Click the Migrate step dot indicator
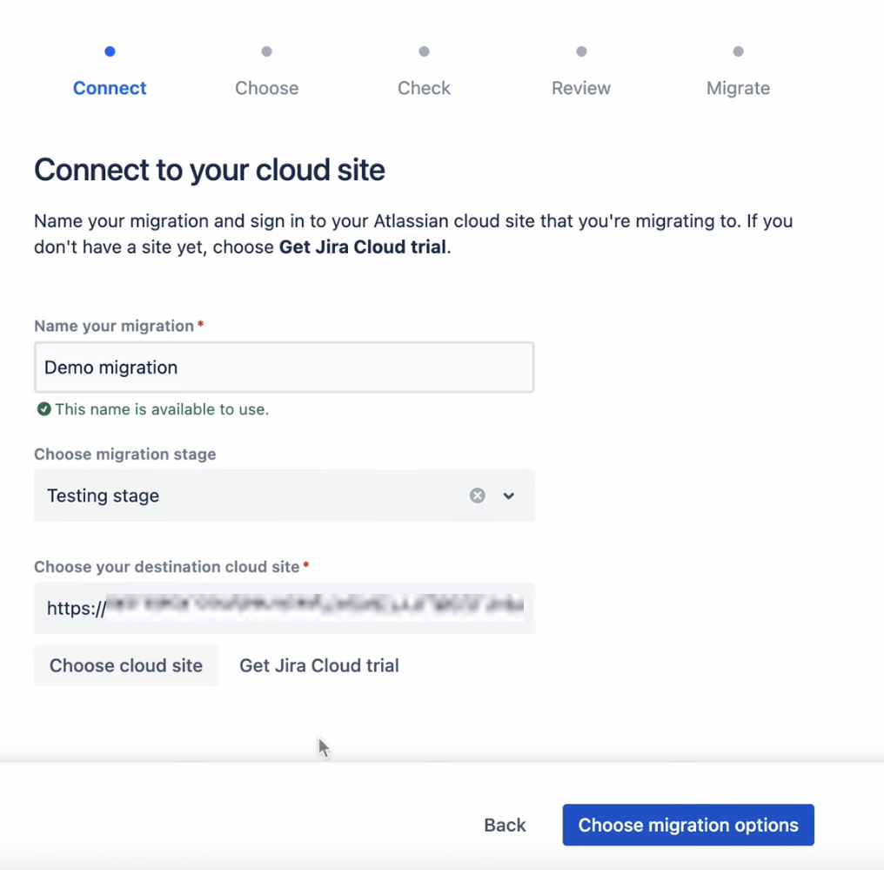The width and height of the screenshot is (884, 870). (x=738, y=51)
